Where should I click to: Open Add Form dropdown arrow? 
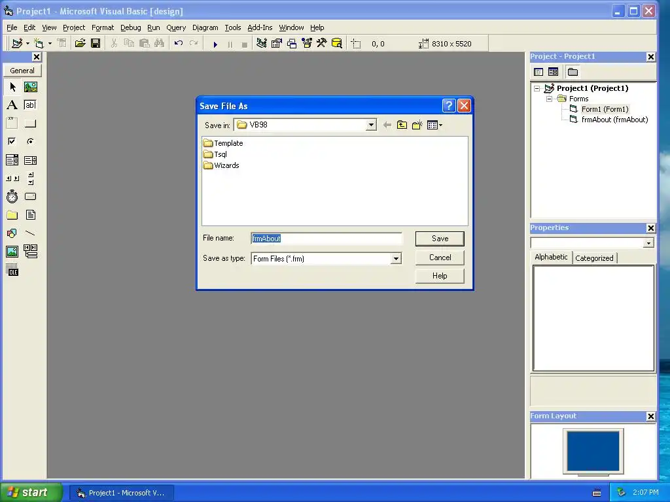[x=50, y=43]
